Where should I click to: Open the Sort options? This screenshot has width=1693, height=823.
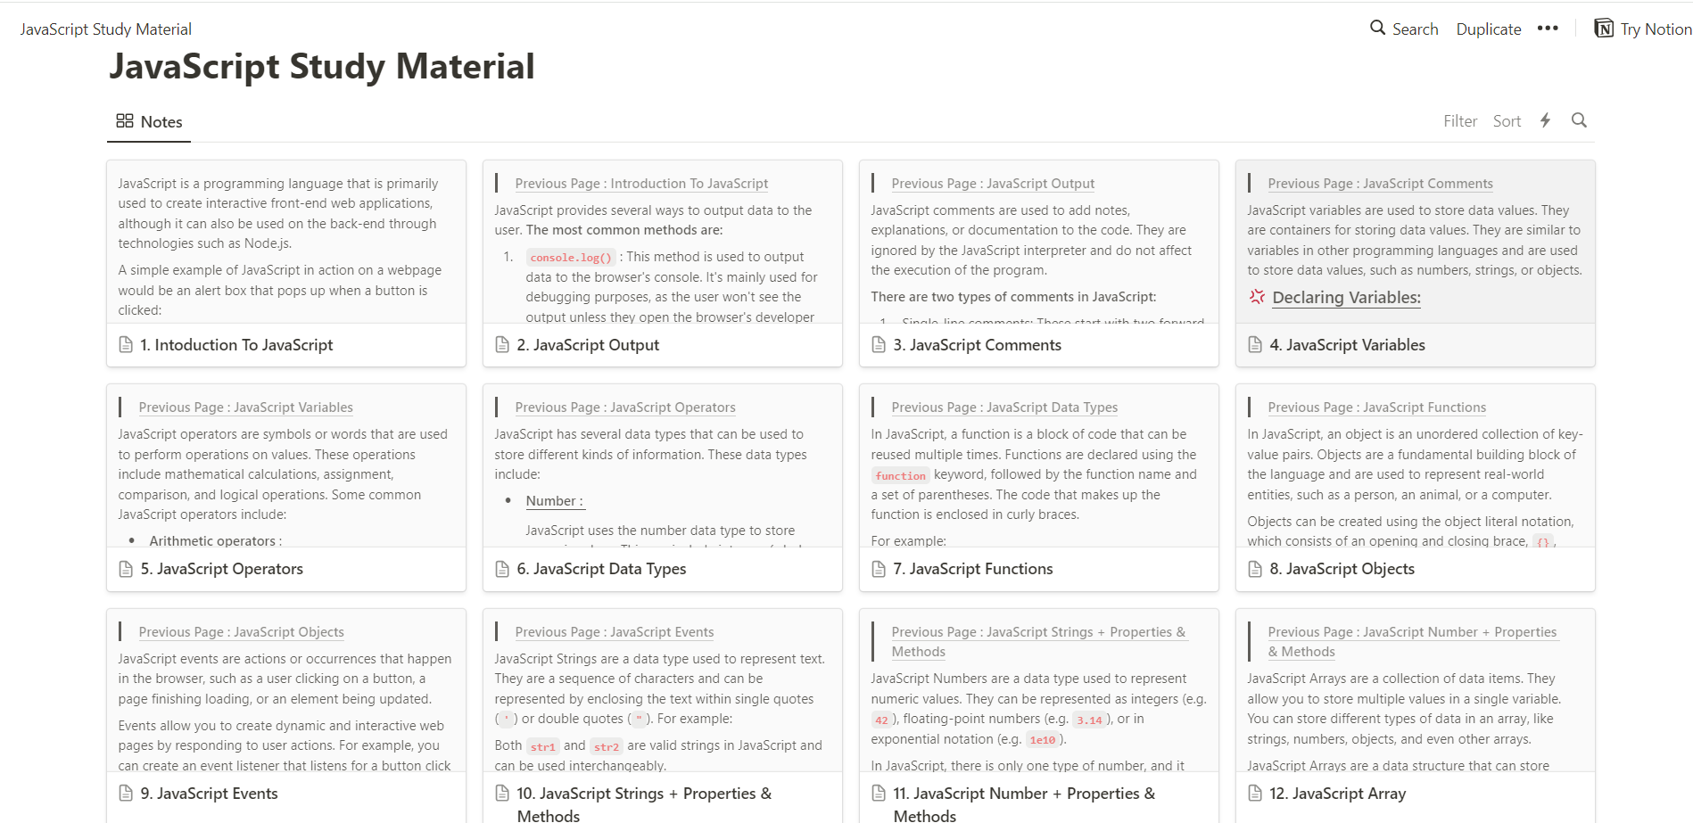1507,121
